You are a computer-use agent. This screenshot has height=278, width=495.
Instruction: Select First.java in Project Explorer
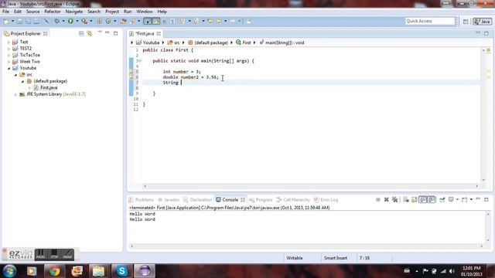tap(49, 87)
